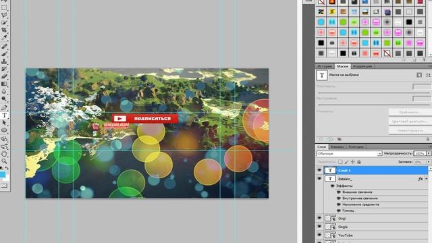Select the Gradient tool
The image size is (432, 243).
pos(4,84)
